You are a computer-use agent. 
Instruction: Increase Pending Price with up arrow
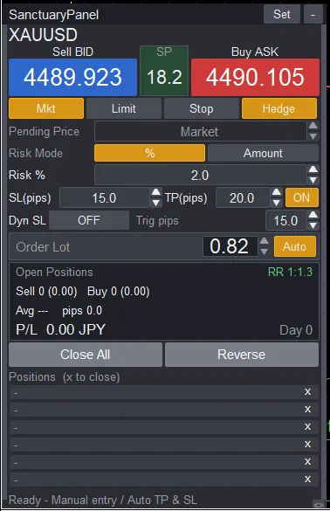click(x=313, y=126)
